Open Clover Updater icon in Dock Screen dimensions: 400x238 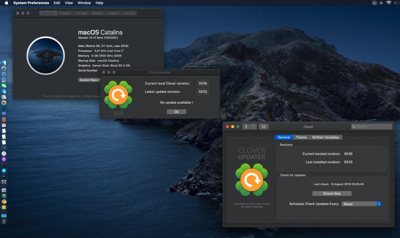(x=4, y=207)
